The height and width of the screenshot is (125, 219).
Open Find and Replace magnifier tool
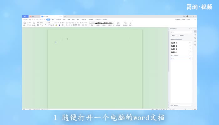coord(125,23)
